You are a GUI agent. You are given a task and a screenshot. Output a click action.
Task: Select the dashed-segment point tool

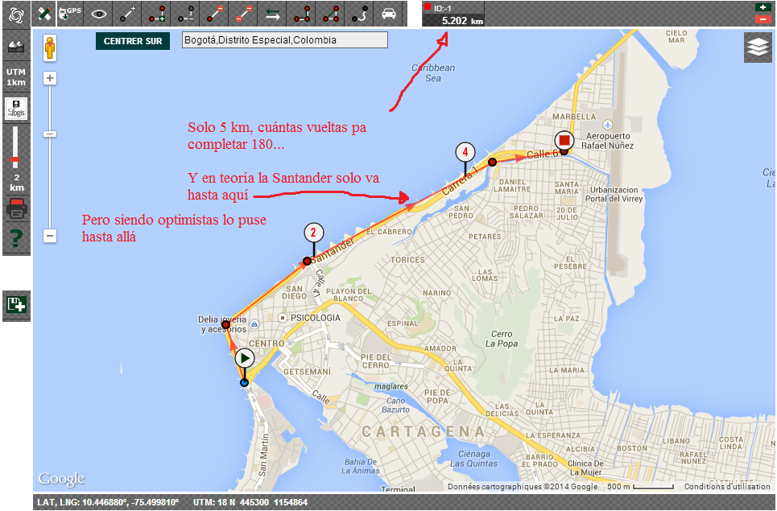185,14
